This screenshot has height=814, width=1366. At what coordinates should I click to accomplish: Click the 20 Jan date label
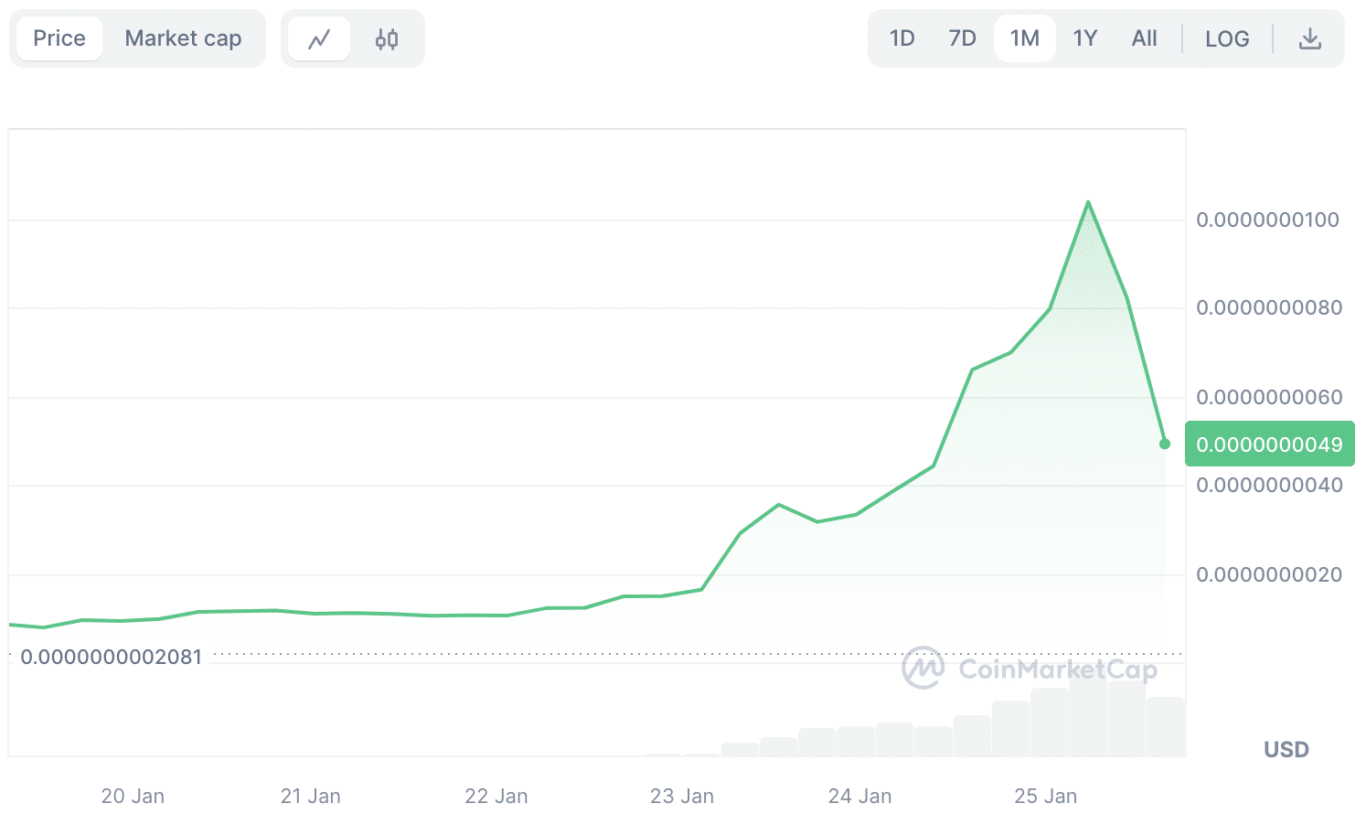tap(133, 796)
